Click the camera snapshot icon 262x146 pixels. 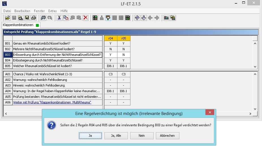[166, 18]
